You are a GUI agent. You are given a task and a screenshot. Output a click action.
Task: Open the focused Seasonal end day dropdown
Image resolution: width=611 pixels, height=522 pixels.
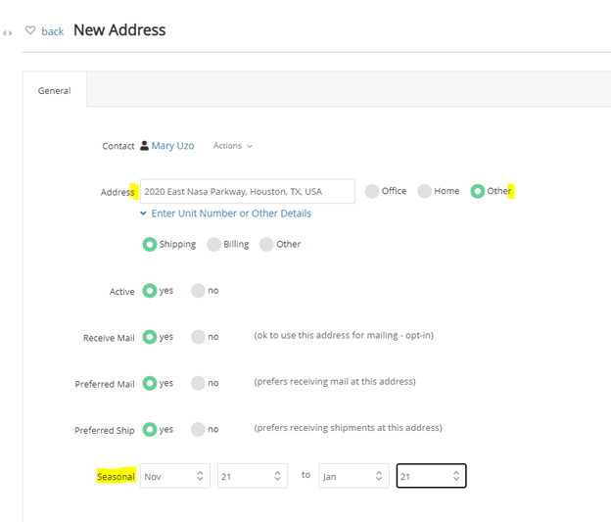tap(432, 476)
